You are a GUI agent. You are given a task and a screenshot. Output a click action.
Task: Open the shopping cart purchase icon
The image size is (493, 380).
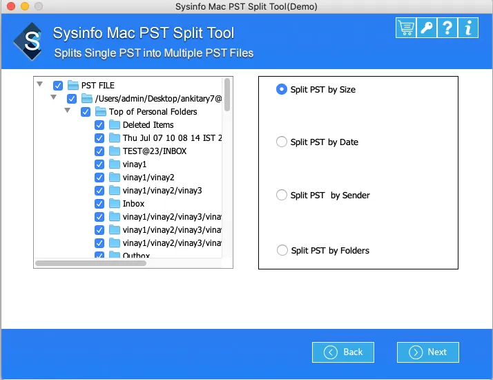point(405,28)
